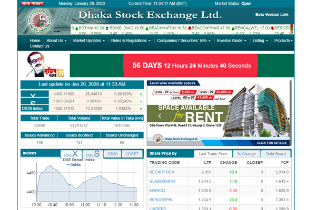Click the index value 4408.41308
Viewport: 316px width, 210px height.
pyautogui.click(x=64, y=94)
